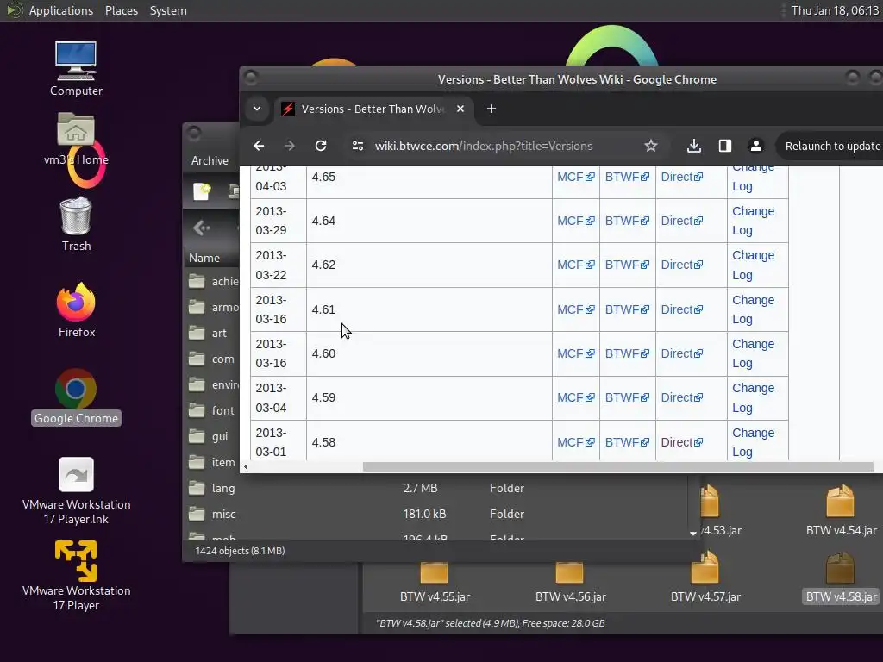Open the Archive menu in Archive Manager

coord(210,160)
